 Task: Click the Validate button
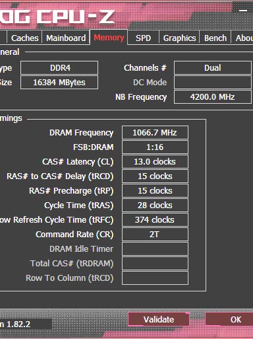tap(159, 319)
